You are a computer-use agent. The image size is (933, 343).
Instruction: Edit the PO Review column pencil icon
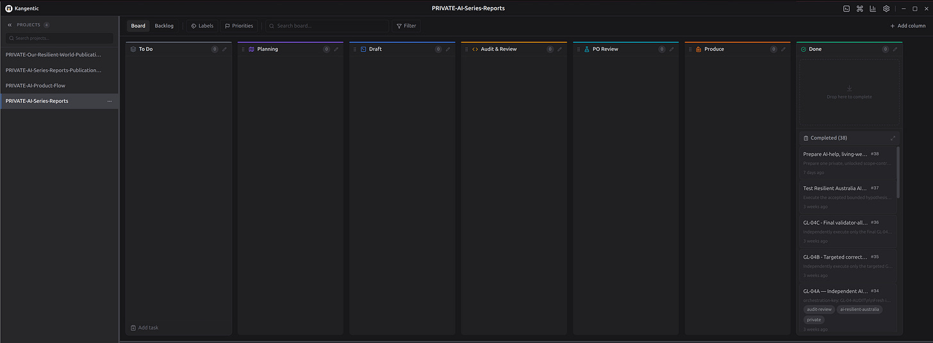[x=671, y=49]
